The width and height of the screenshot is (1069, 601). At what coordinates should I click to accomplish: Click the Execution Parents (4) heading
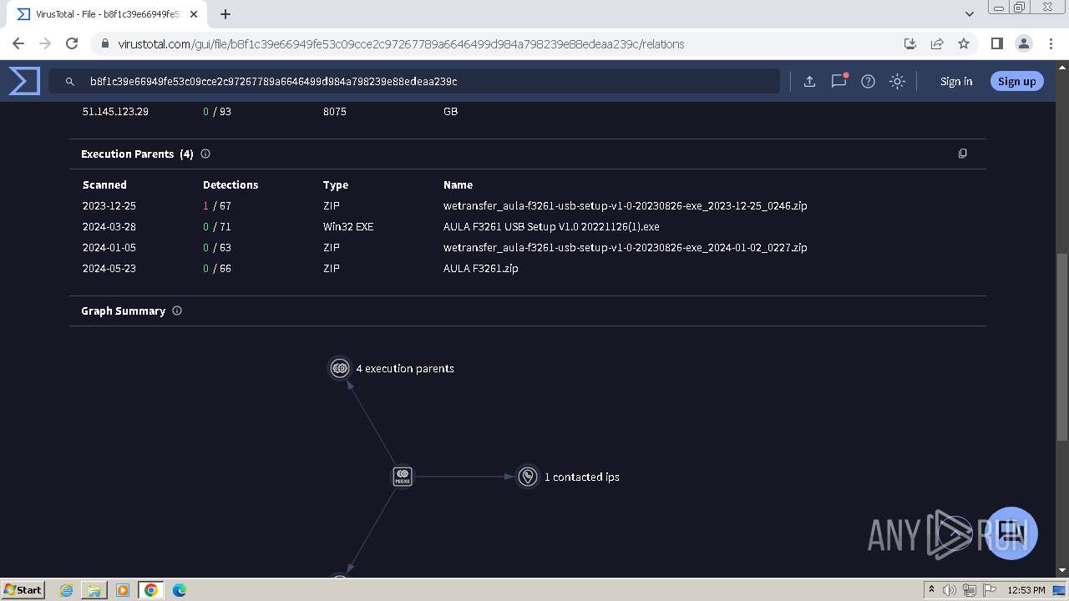click(x=137, y=154)
